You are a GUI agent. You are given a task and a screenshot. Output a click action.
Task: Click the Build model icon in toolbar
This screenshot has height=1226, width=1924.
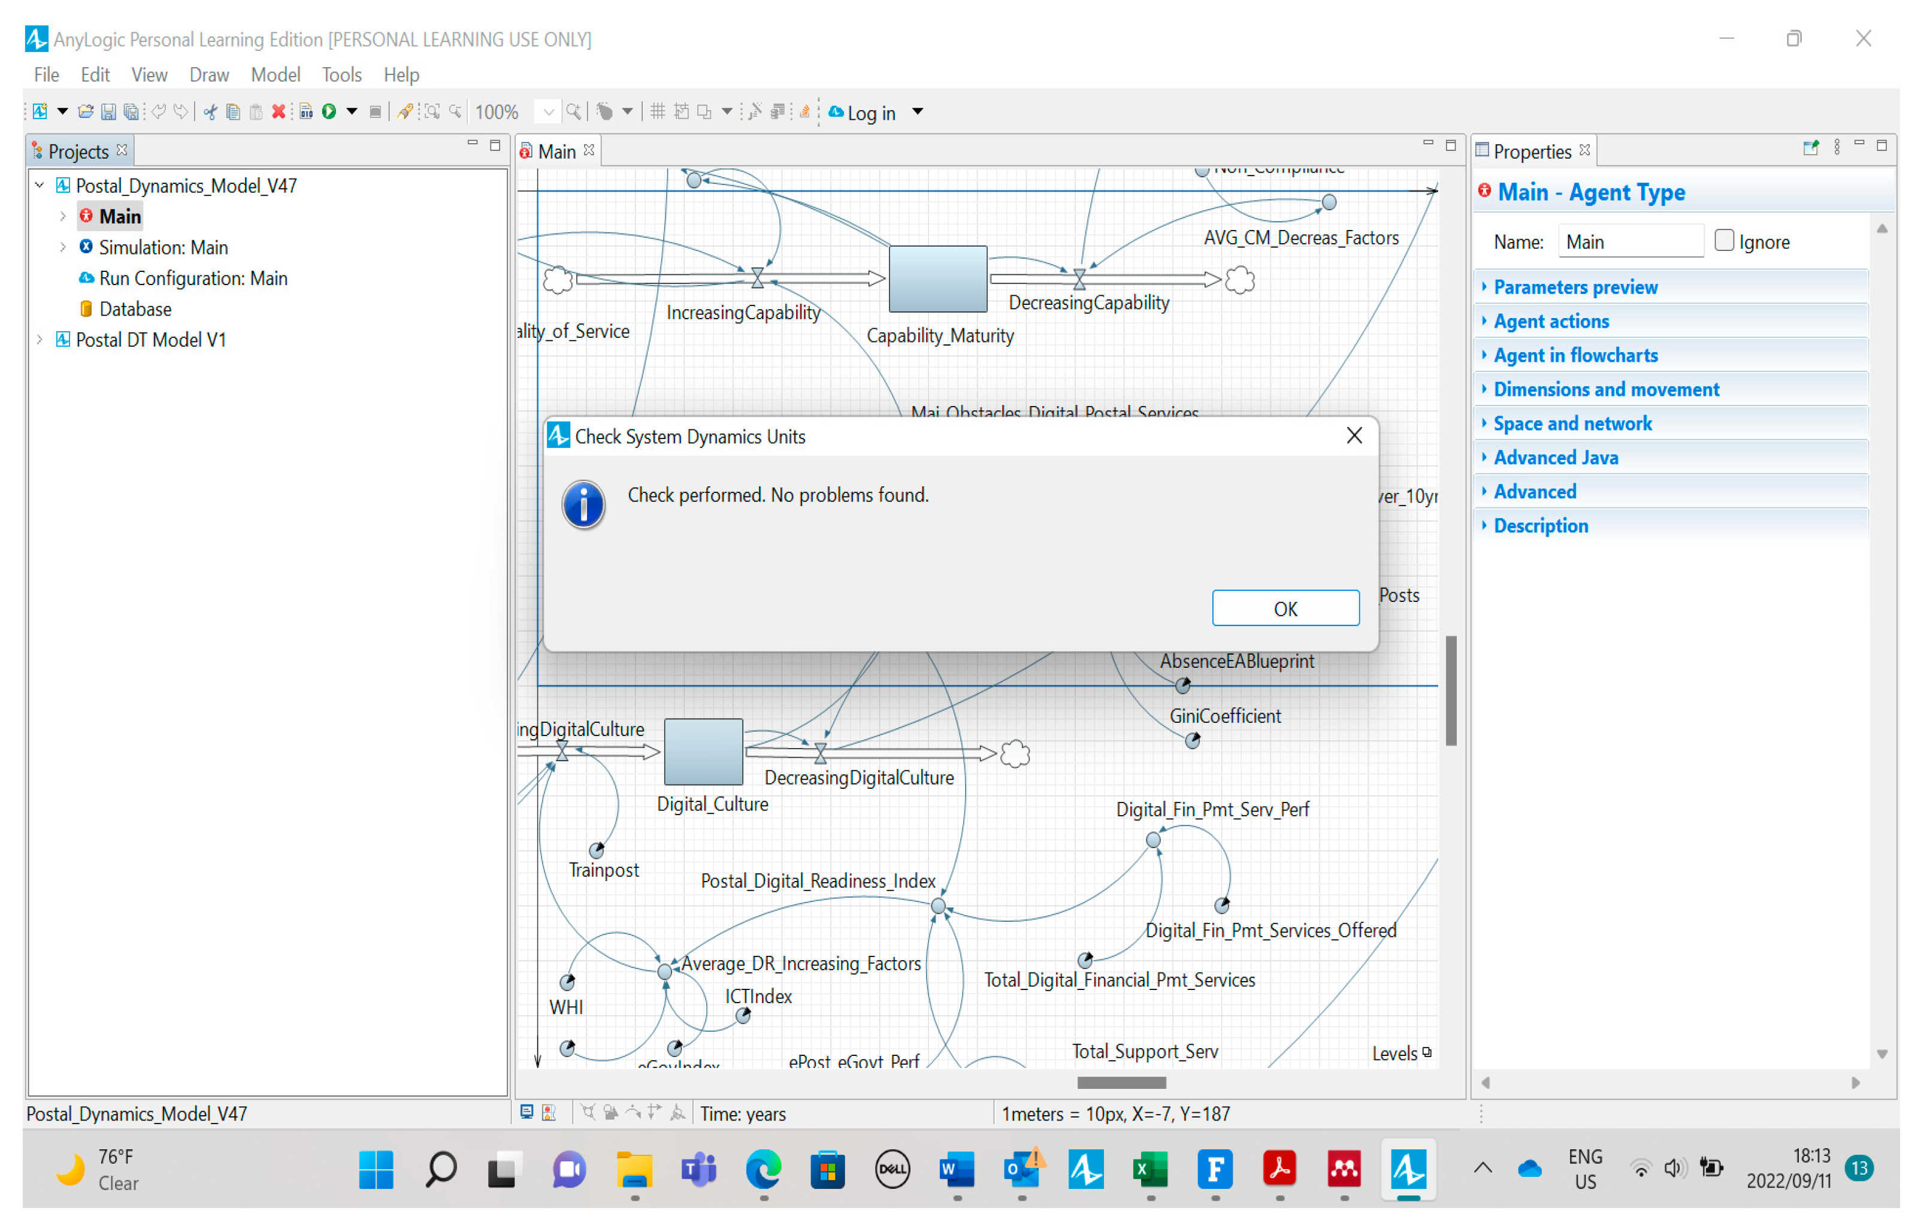point(306,112)
